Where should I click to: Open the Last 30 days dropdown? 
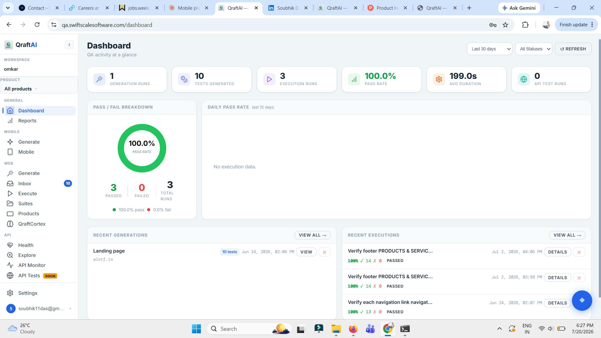tap(490, 49)
